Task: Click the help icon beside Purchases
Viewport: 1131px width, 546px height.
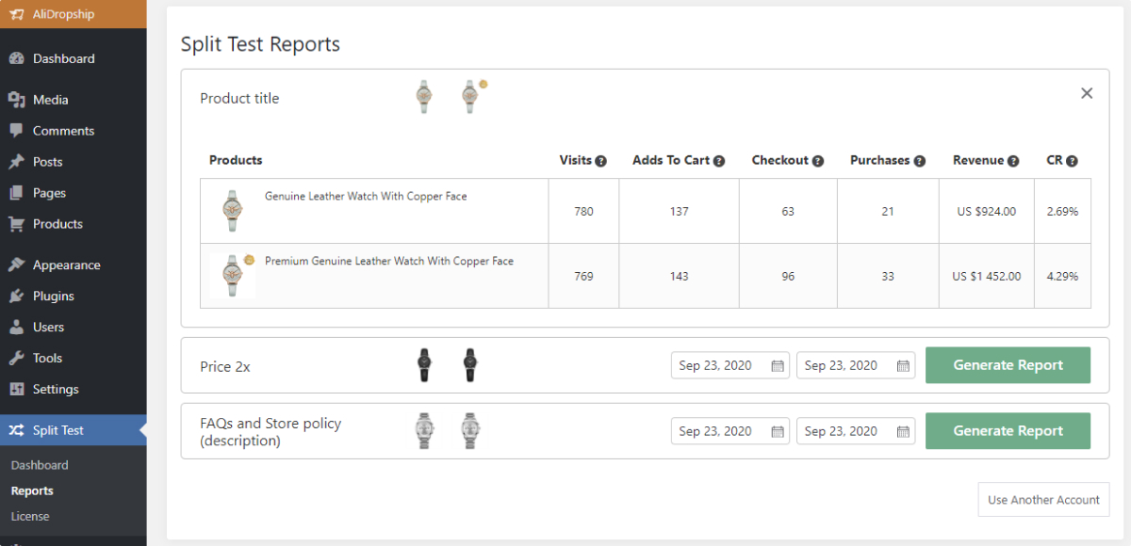Action: (920, 161)
